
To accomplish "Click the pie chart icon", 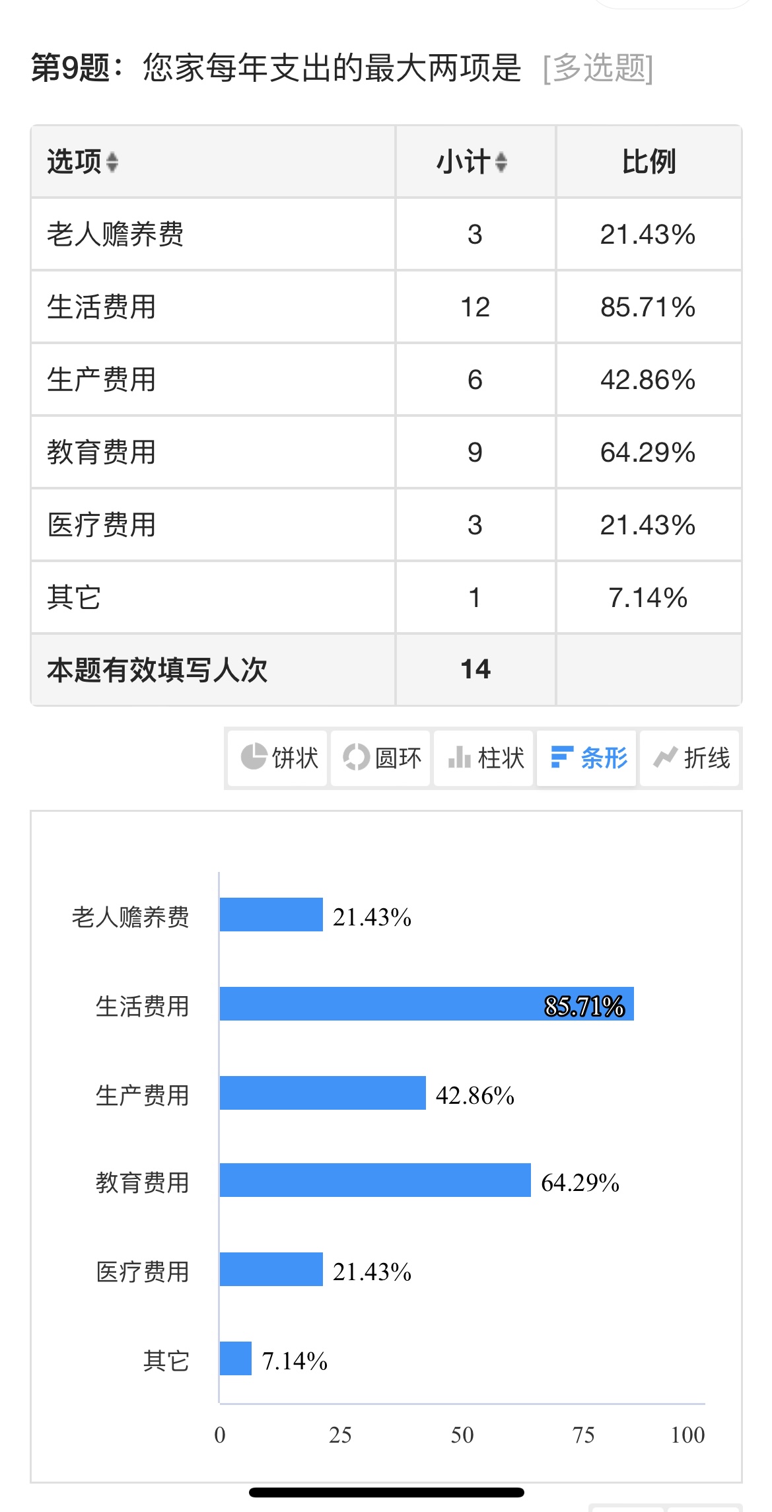I will [254, 757].
